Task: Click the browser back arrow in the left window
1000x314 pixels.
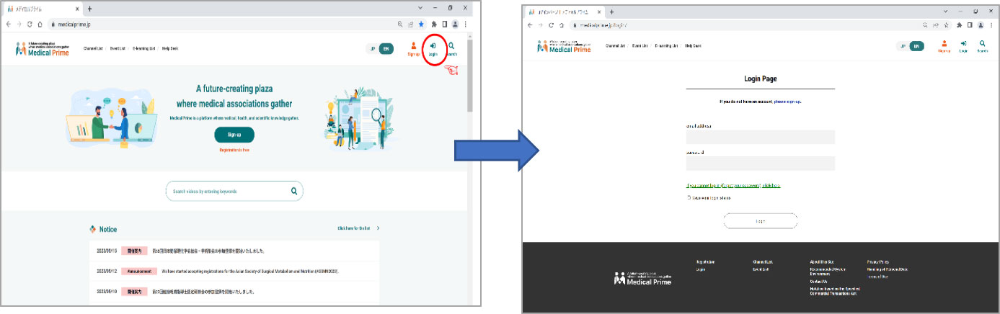Action: [9, 24]
